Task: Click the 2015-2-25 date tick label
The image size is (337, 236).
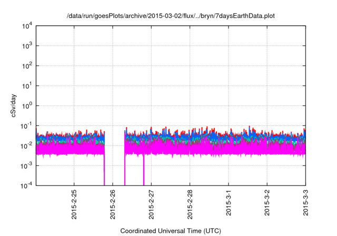Action: pyautogui.click(x=74, y=204)
